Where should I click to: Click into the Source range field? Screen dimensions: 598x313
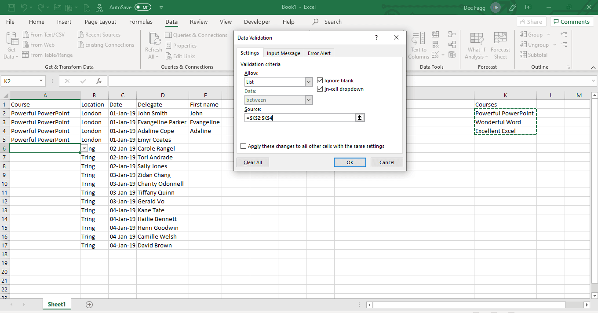click(300, 118)
